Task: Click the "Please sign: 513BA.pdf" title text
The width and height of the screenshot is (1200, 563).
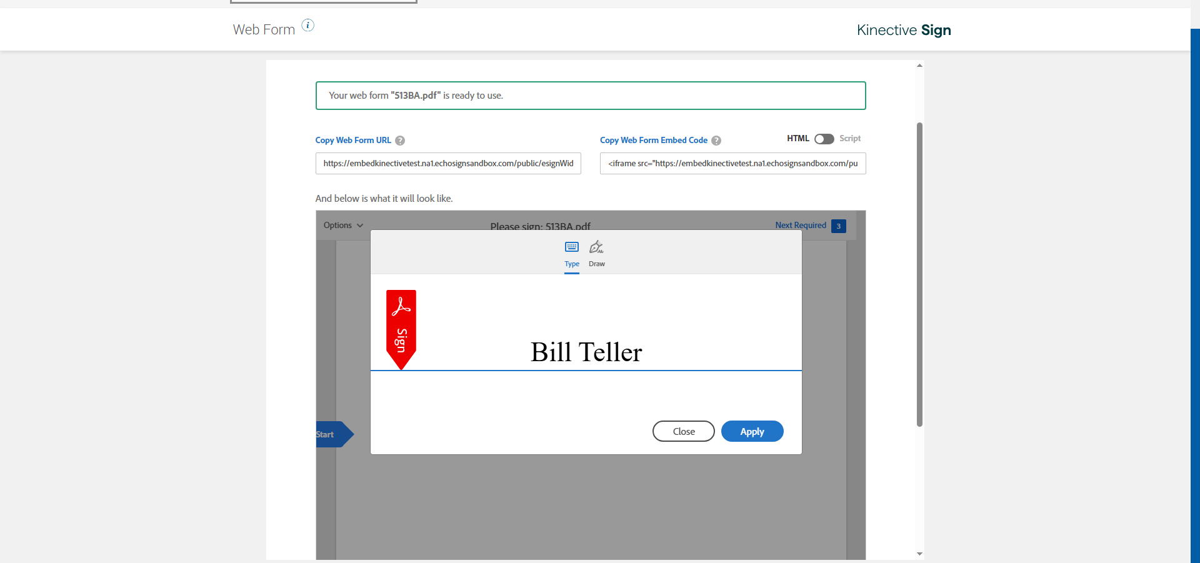Action: [x=541, y=226]
